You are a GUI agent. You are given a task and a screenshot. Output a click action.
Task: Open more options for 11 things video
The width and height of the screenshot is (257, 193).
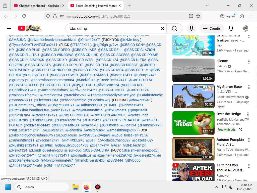pos(249,166)
